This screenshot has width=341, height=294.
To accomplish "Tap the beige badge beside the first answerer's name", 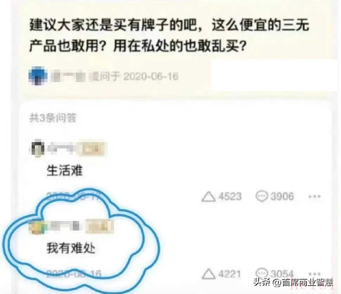I will click(x=92, y=149).
